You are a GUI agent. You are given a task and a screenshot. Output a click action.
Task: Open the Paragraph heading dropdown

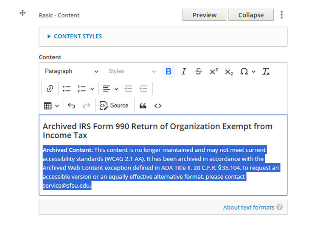click(71, 71)
